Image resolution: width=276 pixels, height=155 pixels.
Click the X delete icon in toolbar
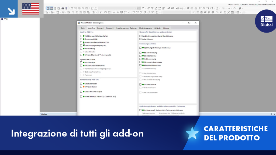click(229, 12)
